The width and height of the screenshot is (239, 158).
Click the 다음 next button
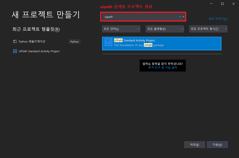click(217, 145)
